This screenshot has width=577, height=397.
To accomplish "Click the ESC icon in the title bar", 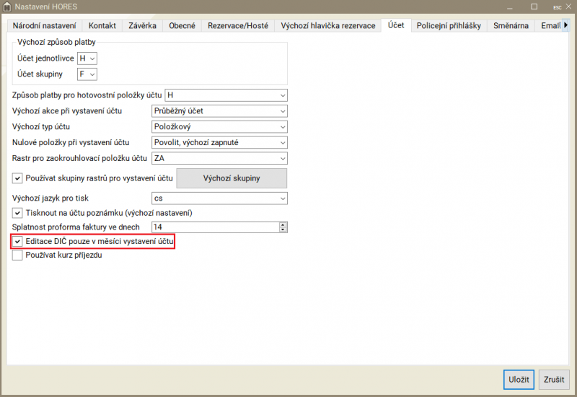I will click(556, 6).
